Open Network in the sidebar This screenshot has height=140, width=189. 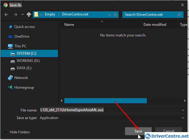[x=21, y=78]
